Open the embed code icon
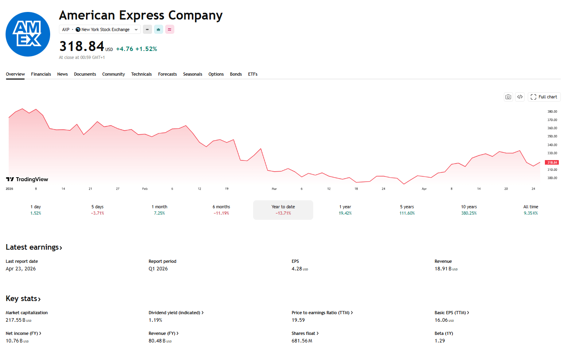Viewport: 562px width, 356px height. [520, 97]
